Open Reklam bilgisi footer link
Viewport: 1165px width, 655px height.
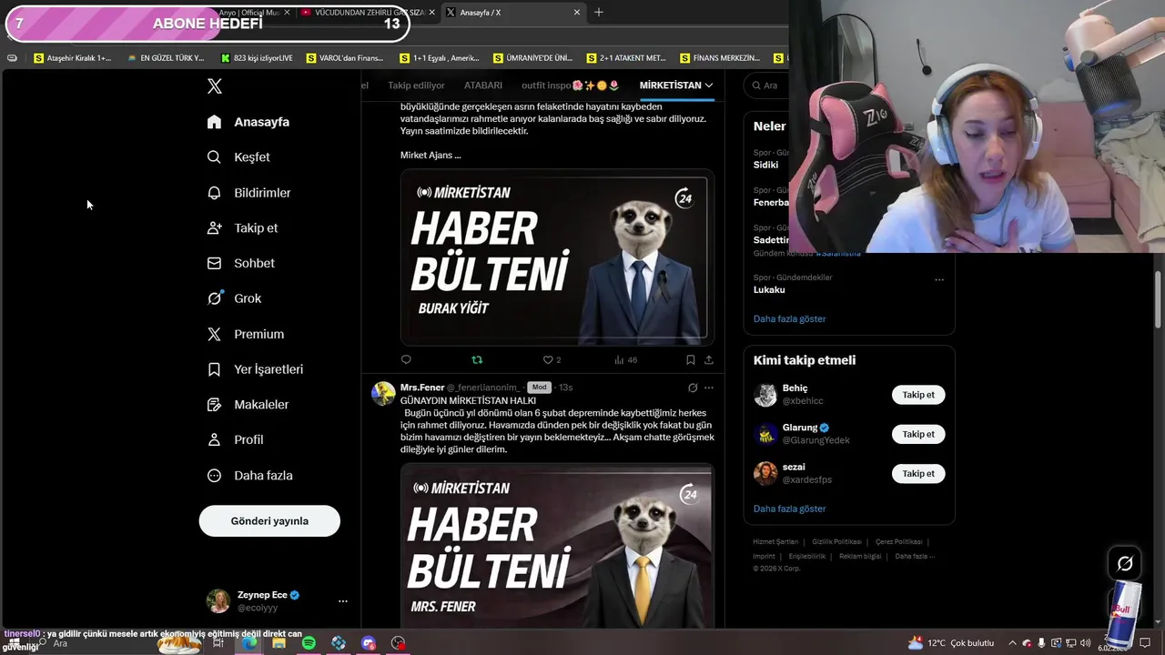point(860,556)
